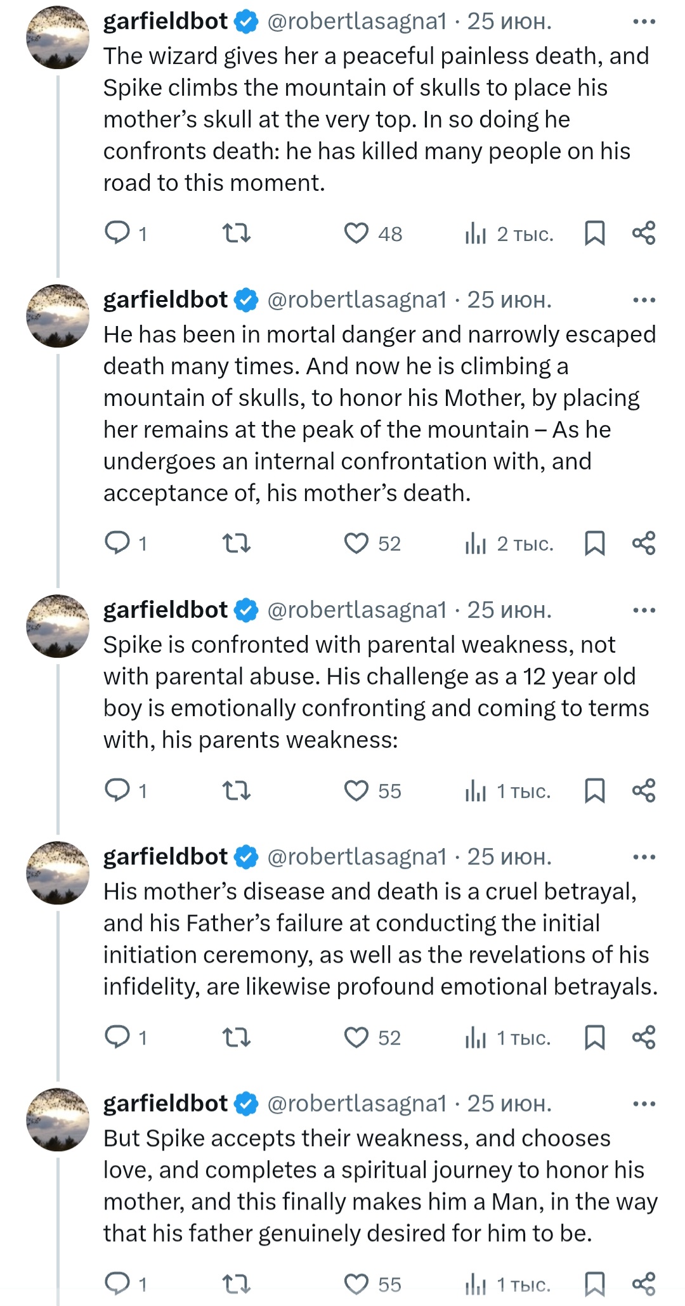This screenshot has height=1306, width=685.
Task: View analytics of 'But Spike accepts' tweet
Action: (476, 1284)
